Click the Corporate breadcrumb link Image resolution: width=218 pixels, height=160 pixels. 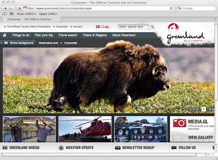click(70, 43)
